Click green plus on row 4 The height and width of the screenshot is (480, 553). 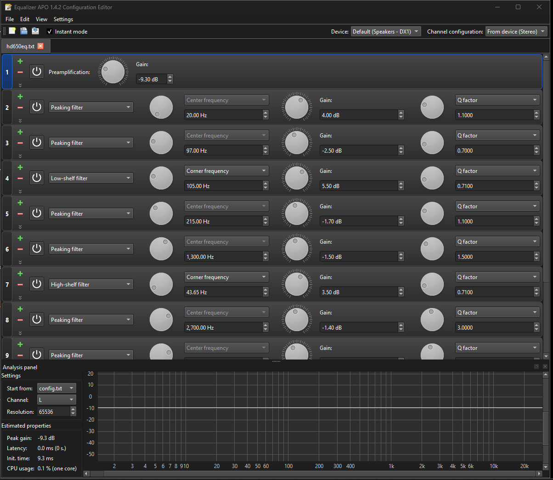(20, 167)
